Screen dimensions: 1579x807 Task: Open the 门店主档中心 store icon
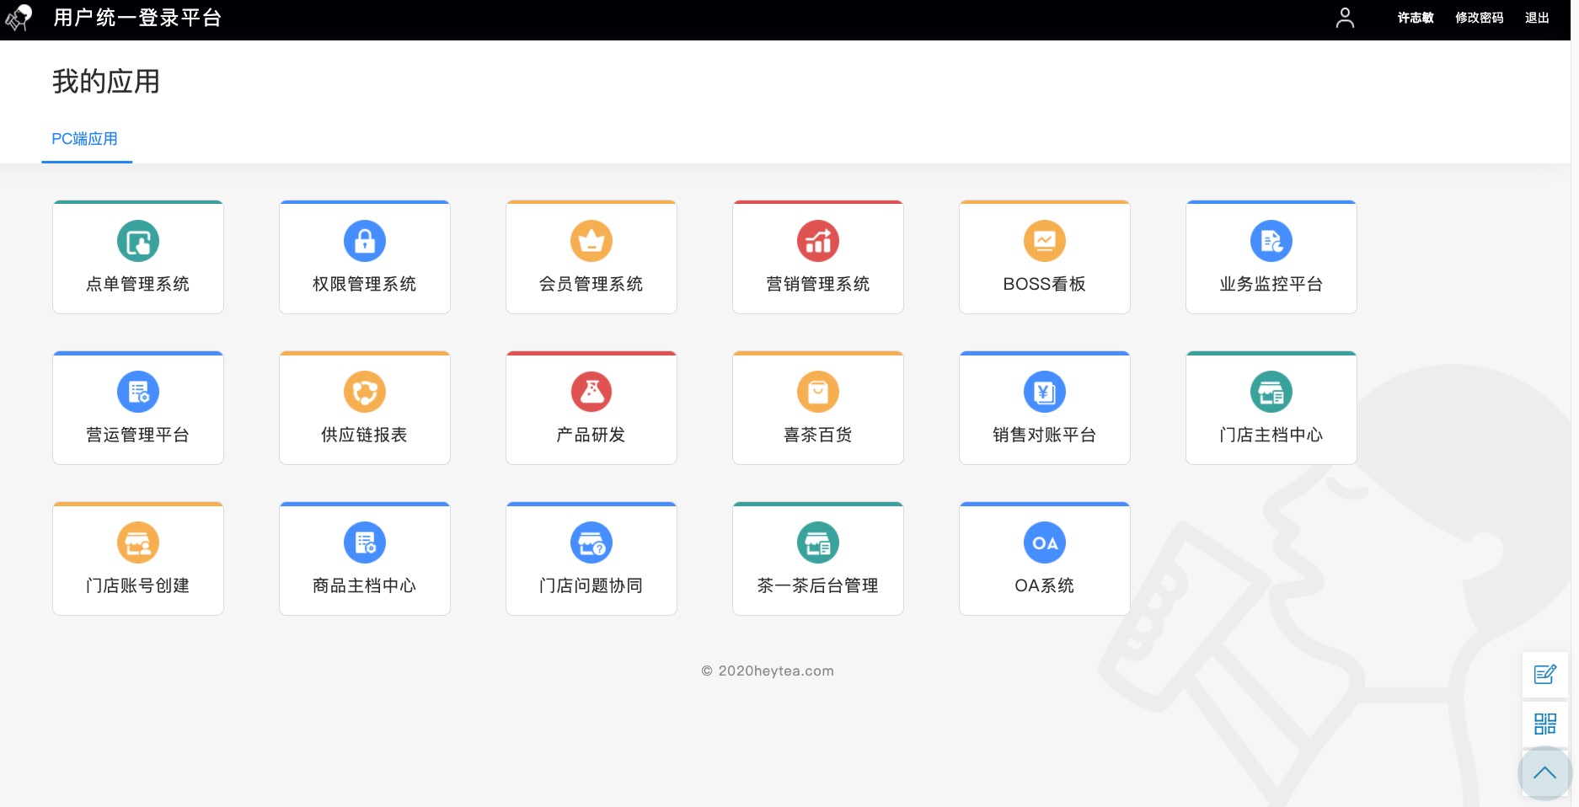(1271, 392)
